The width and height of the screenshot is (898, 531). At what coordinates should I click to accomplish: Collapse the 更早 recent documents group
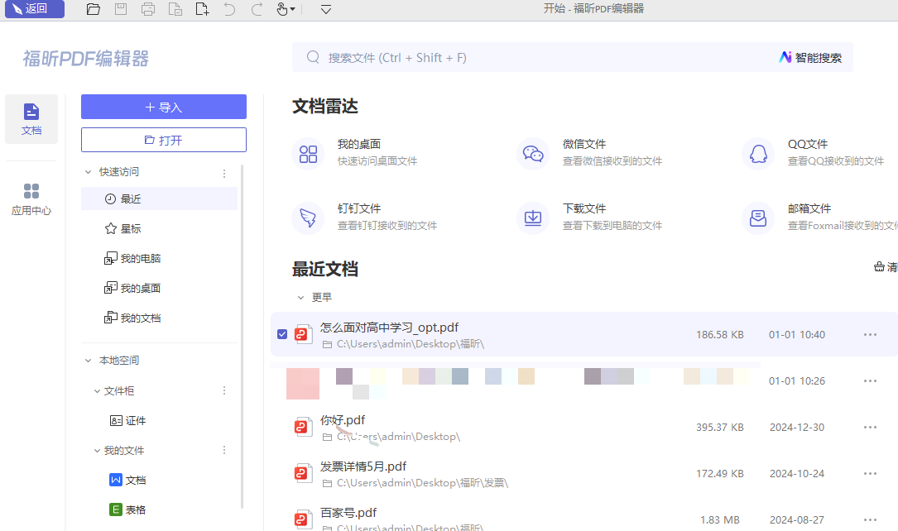pos(300,298)
